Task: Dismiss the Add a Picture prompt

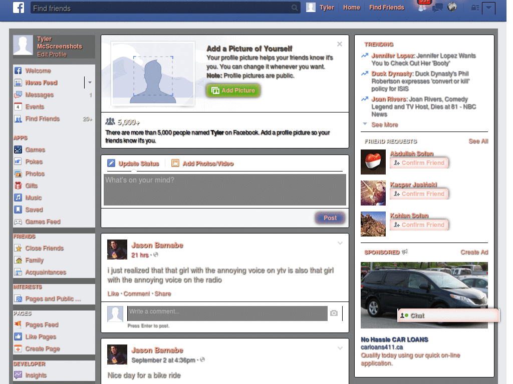Action: 340,44
